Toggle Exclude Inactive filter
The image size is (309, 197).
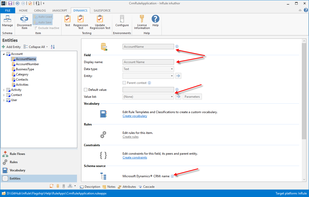tap(46, 28)
